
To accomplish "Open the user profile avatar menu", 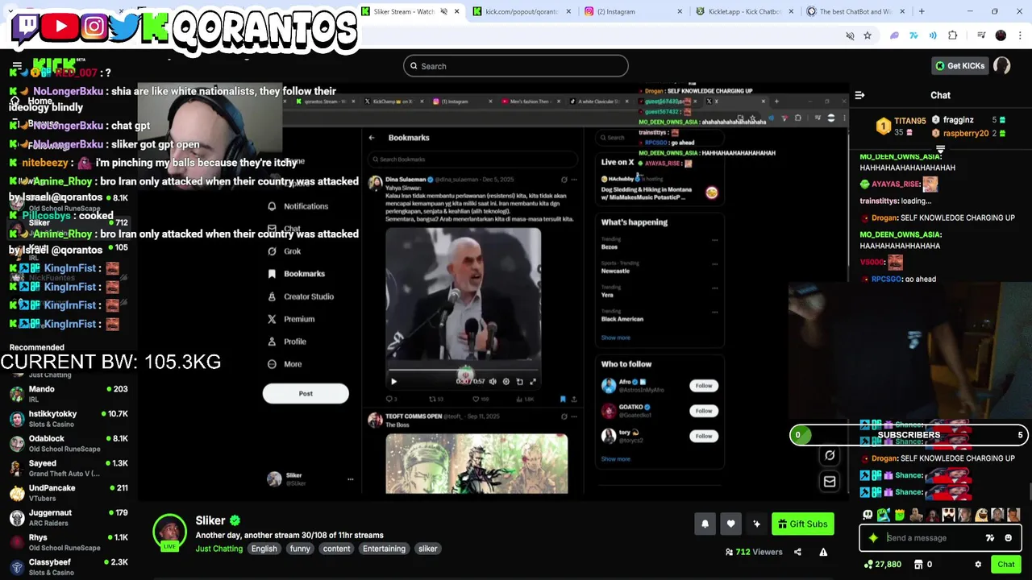I will coord(1002,66).
